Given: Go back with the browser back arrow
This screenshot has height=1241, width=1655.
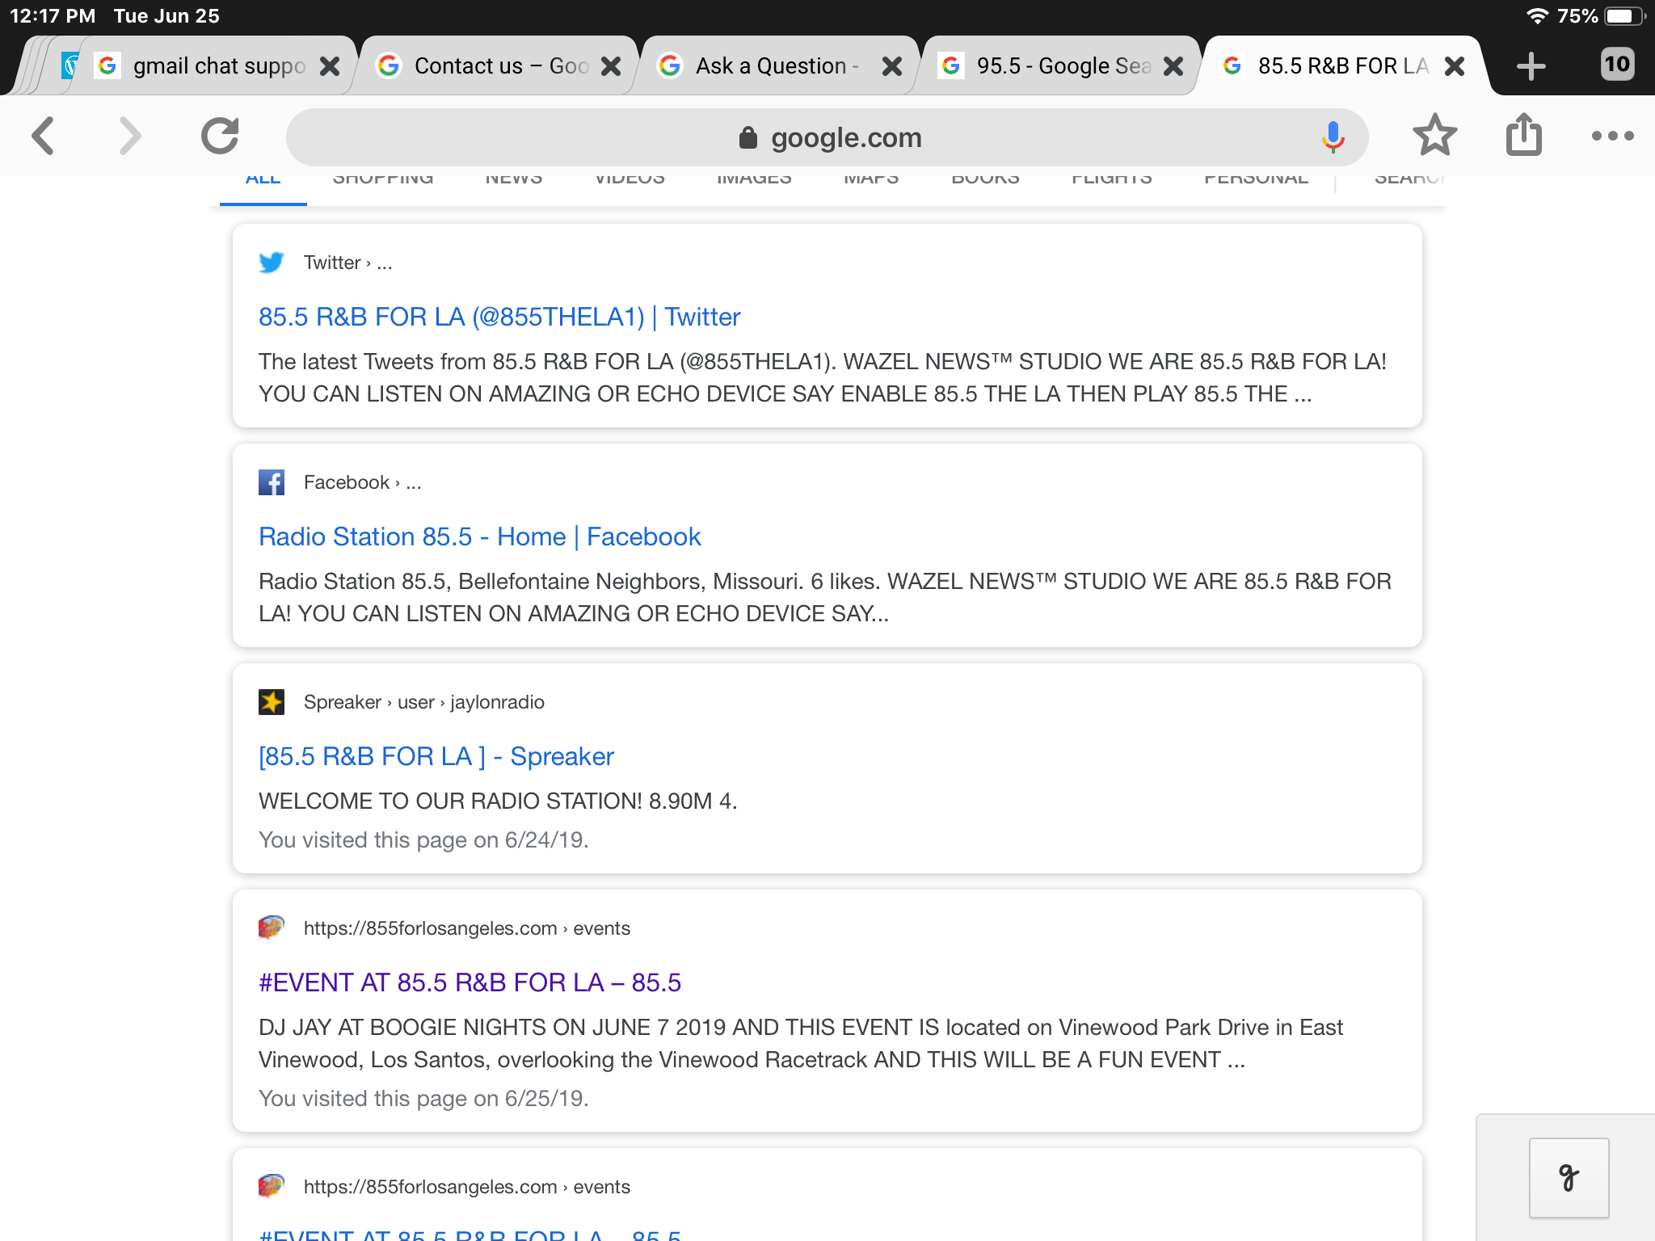Looking at the screenshot, I should pyautogui.click(x=44, y=136).
